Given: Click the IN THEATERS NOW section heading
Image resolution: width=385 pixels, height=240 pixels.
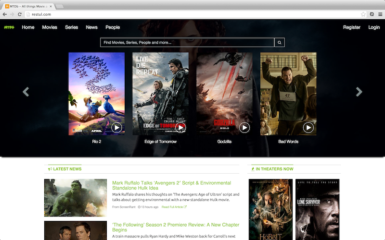Looking at the screenshot, I should click(272, 169).
